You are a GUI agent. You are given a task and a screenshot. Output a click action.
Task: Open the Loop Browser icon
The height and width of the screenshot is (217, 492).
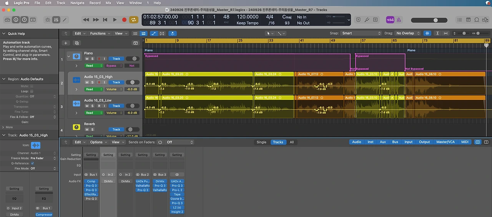click(477, 20)
